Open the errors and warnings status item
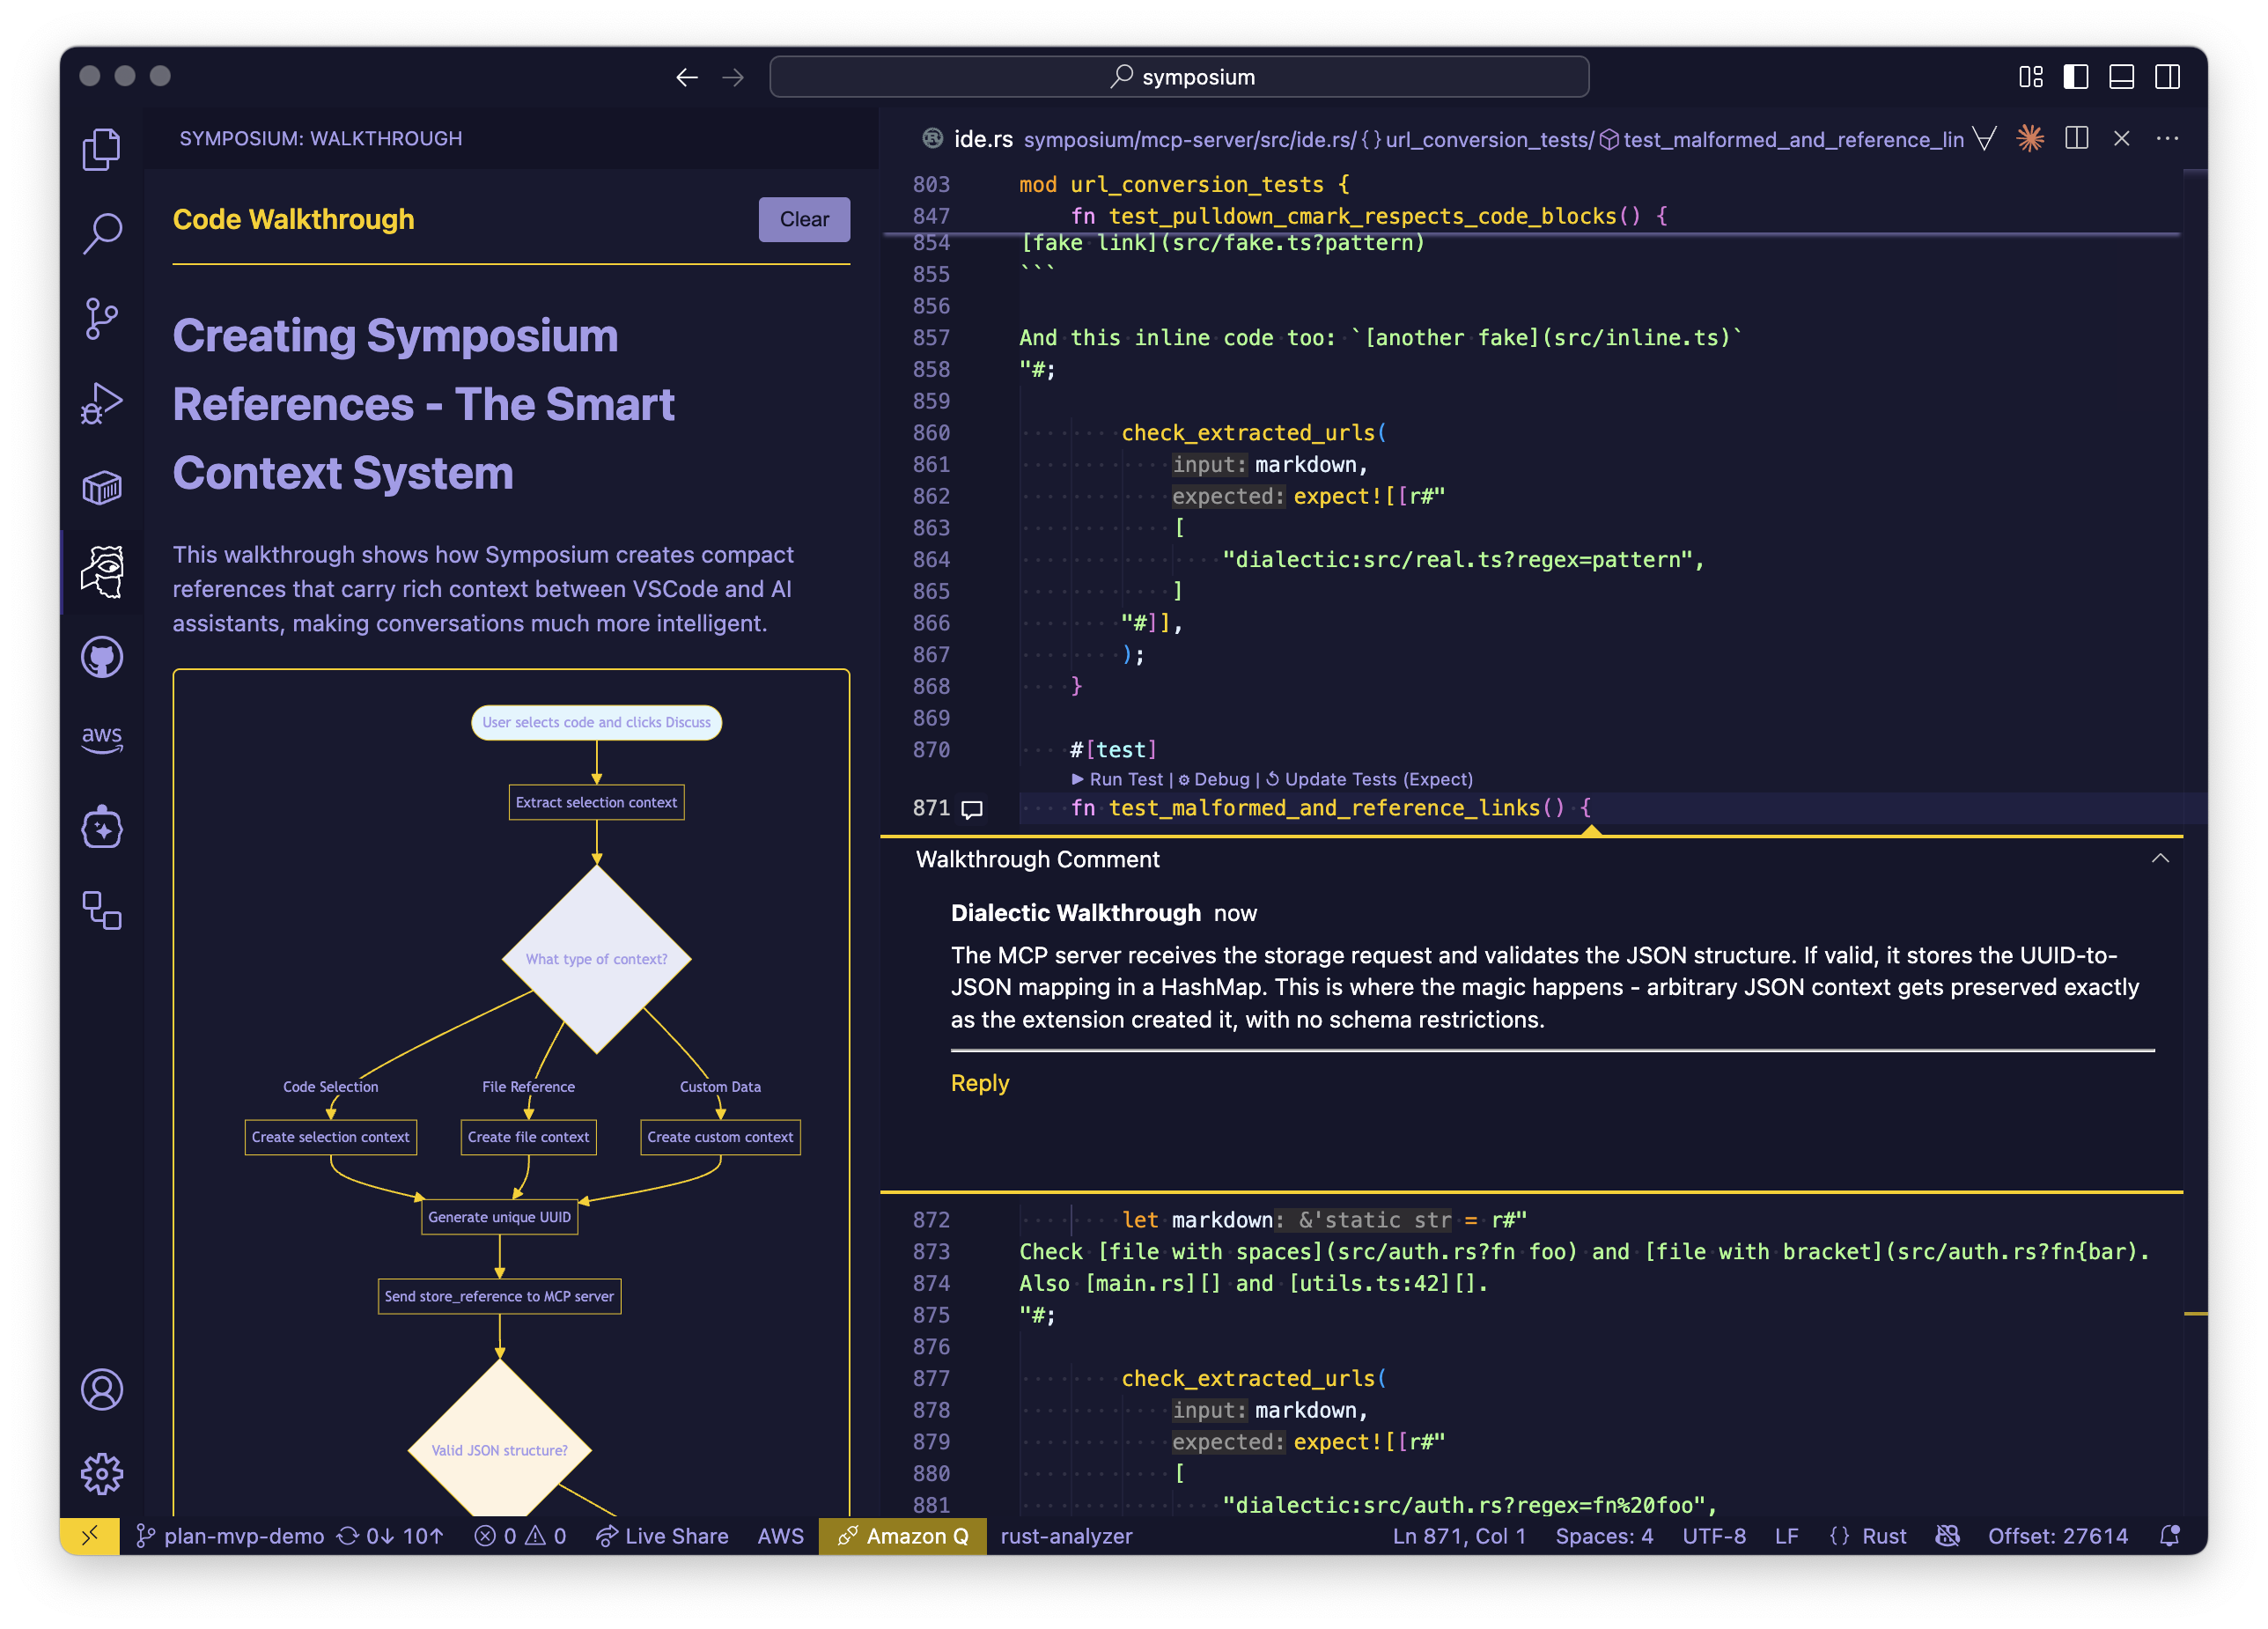Screen dimensions: 2268x1629 (x=520, y=1536)
